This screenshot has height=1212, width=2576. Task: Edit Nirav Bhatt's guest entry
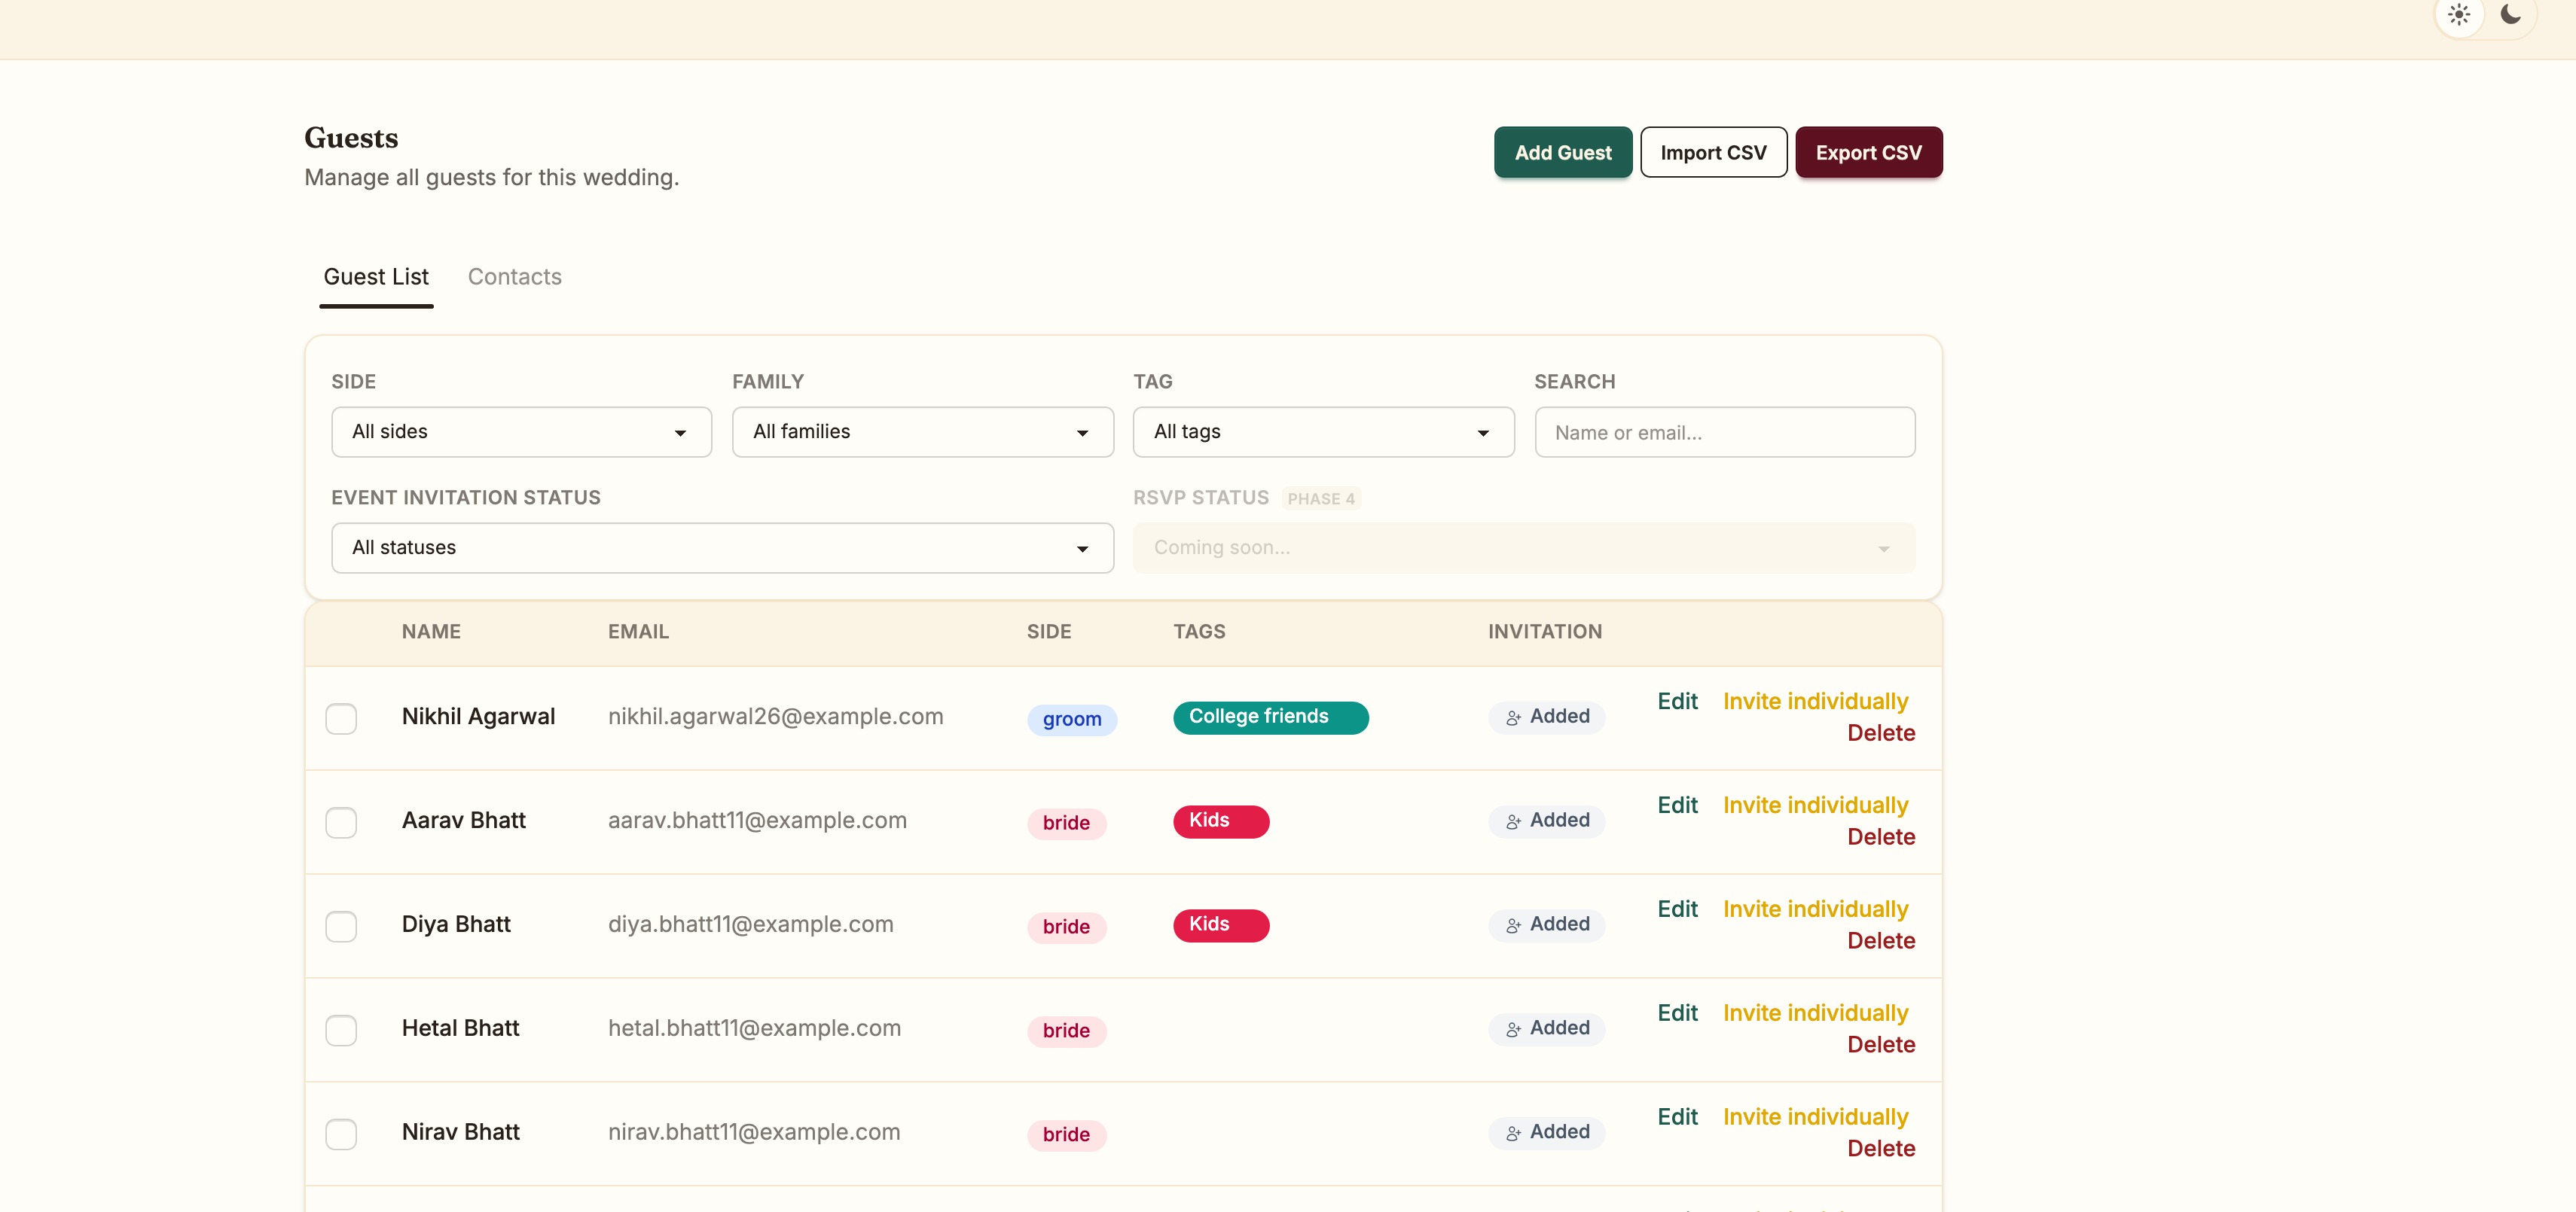tap(1677, 1117)
